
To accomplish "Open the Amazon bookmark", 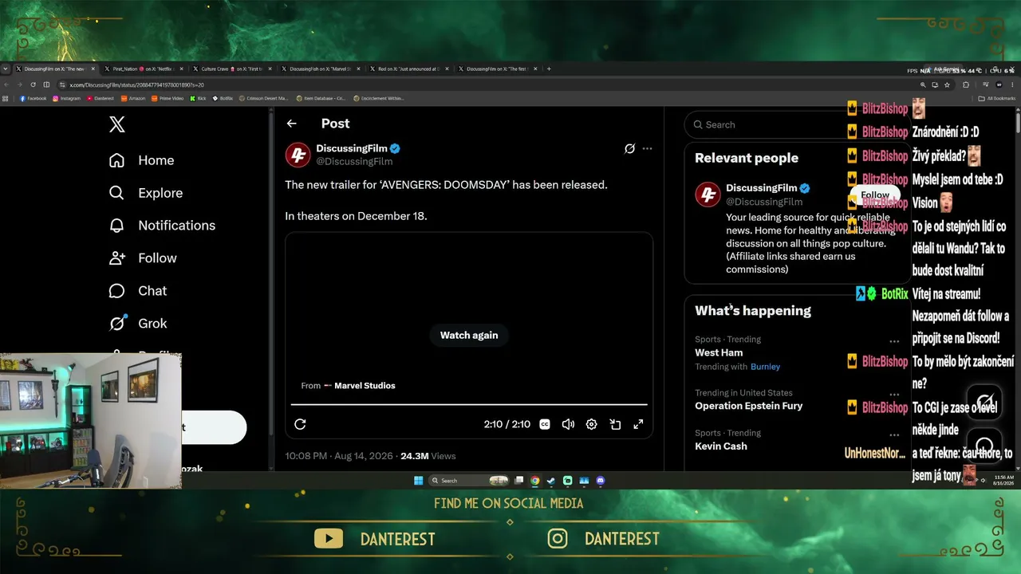I will point(133,98).
